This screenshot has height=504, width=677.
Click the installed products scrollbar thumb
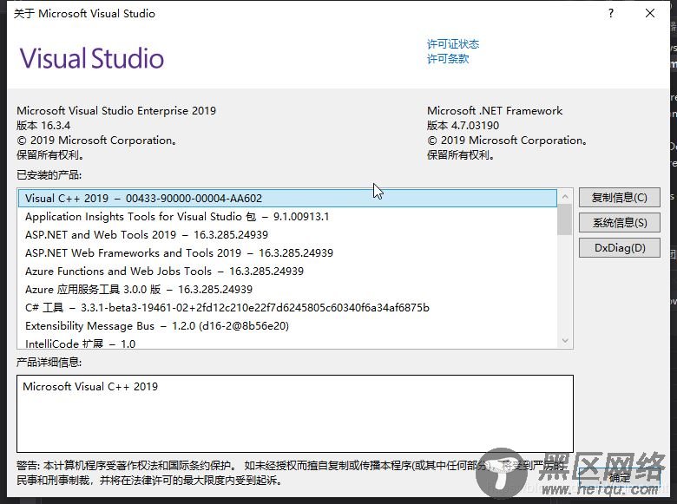565,219
